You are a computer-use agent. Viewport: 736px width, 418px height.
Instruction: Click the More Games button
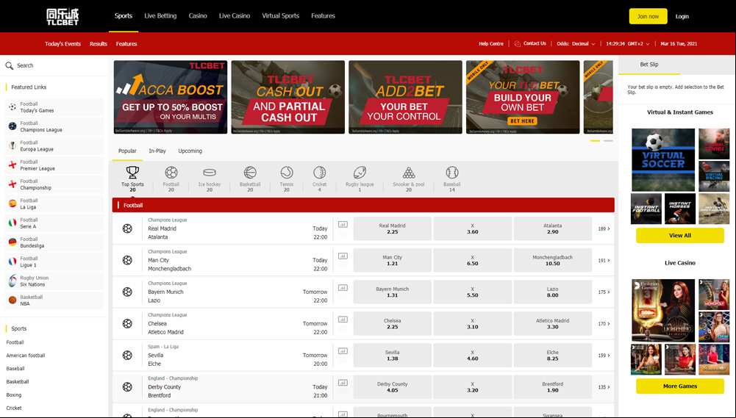pyautogui.click(x=679, y=386)
